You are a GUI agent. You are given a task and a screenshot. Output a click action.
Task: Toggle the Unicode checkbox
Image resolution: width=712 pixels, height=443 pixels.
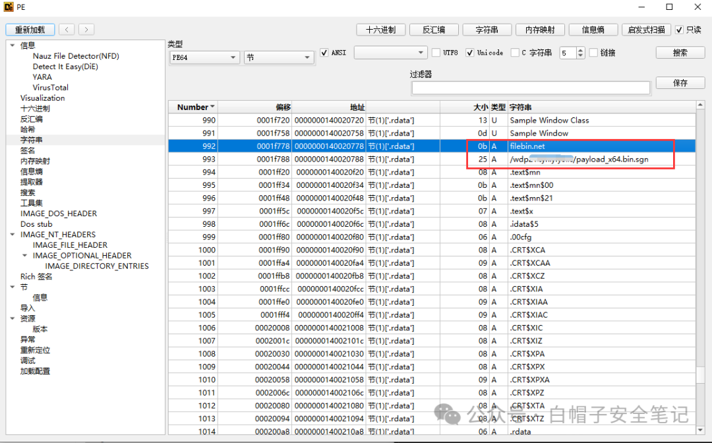click(470, 53)
